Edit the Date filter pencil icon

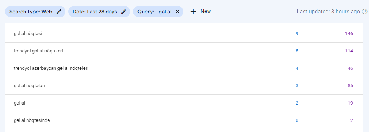coord(124,12)
